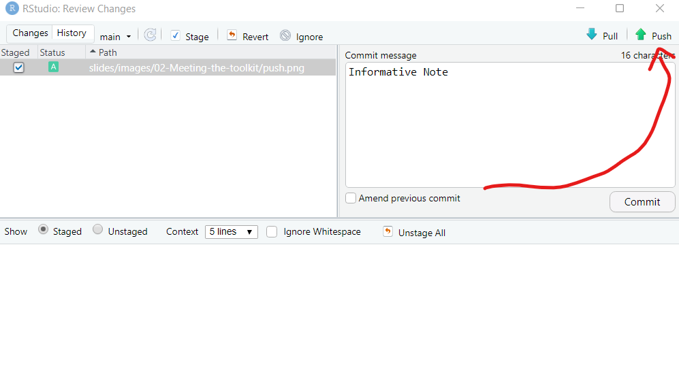Image resolution: width=679 pixels, height=379 pixels.
Task: Switch to the Changes tab
Action: (30, 33)
